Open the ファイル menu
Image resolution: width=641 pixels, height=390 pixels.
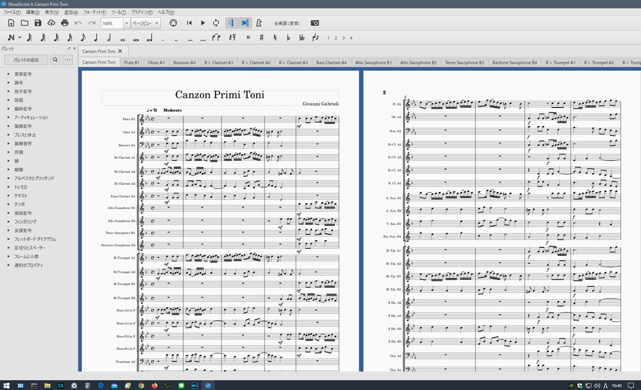tap(12, 12)
